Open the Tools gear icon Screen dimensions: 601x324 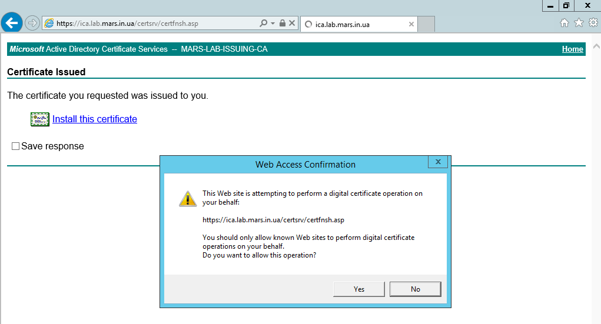tap(593, 23)
